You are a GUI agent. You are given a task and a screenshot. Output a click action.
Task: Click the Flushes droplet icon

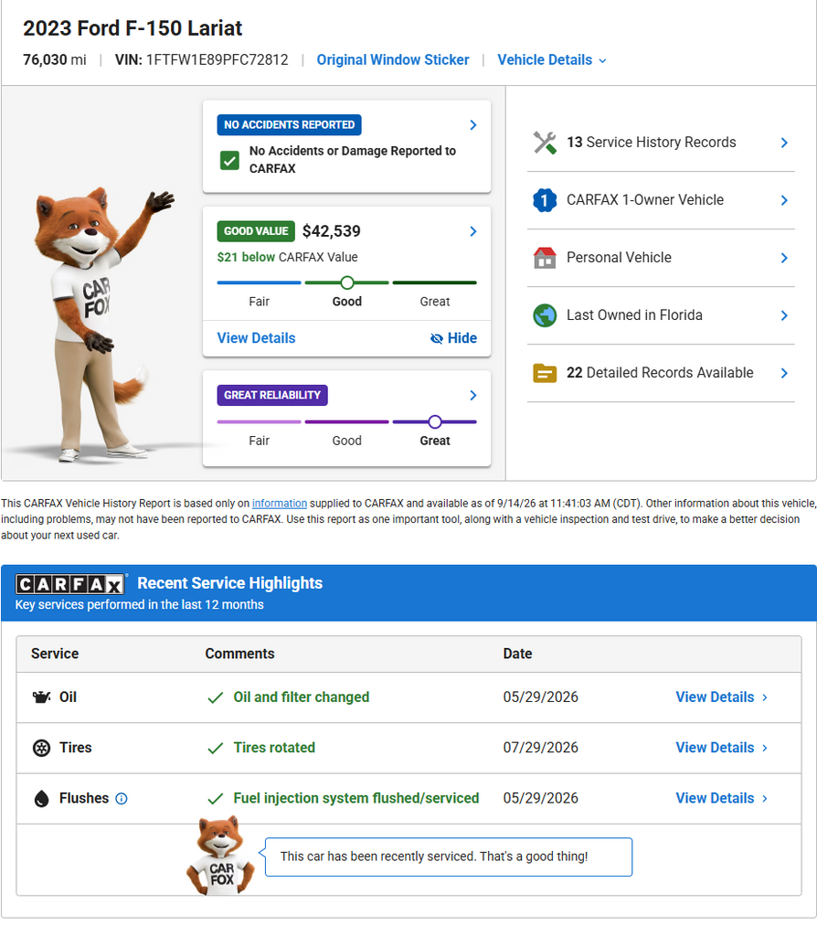pos(41,799)
